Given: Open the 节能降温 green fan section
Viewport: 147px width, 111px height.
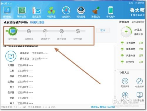Looking at the screenshot, I should 51,12.
